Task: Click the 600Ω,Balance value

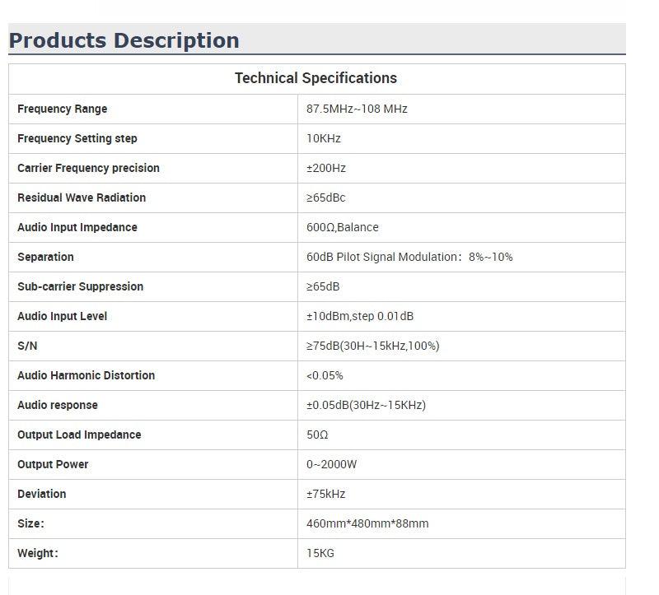Action: coord(343,227)
